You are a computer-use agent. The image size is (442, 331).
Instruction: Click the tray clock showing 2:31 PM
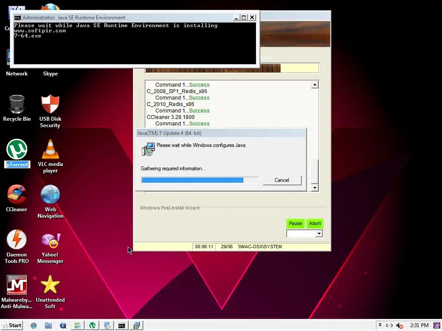click(419, 325)
